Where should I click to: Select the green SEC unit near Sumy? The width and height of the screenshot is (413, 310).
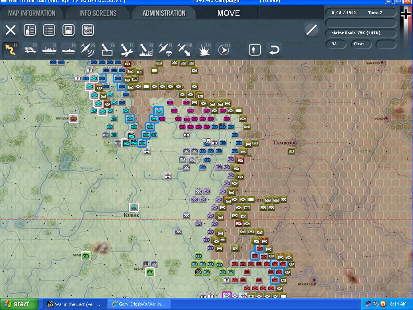(86, 256)
